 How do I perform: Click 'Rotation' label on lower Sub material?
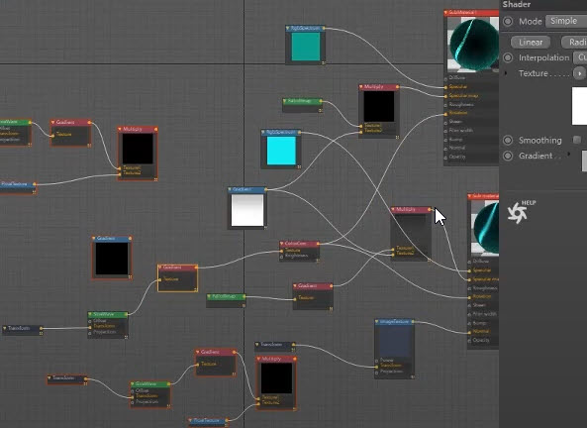tap(482, 296)
